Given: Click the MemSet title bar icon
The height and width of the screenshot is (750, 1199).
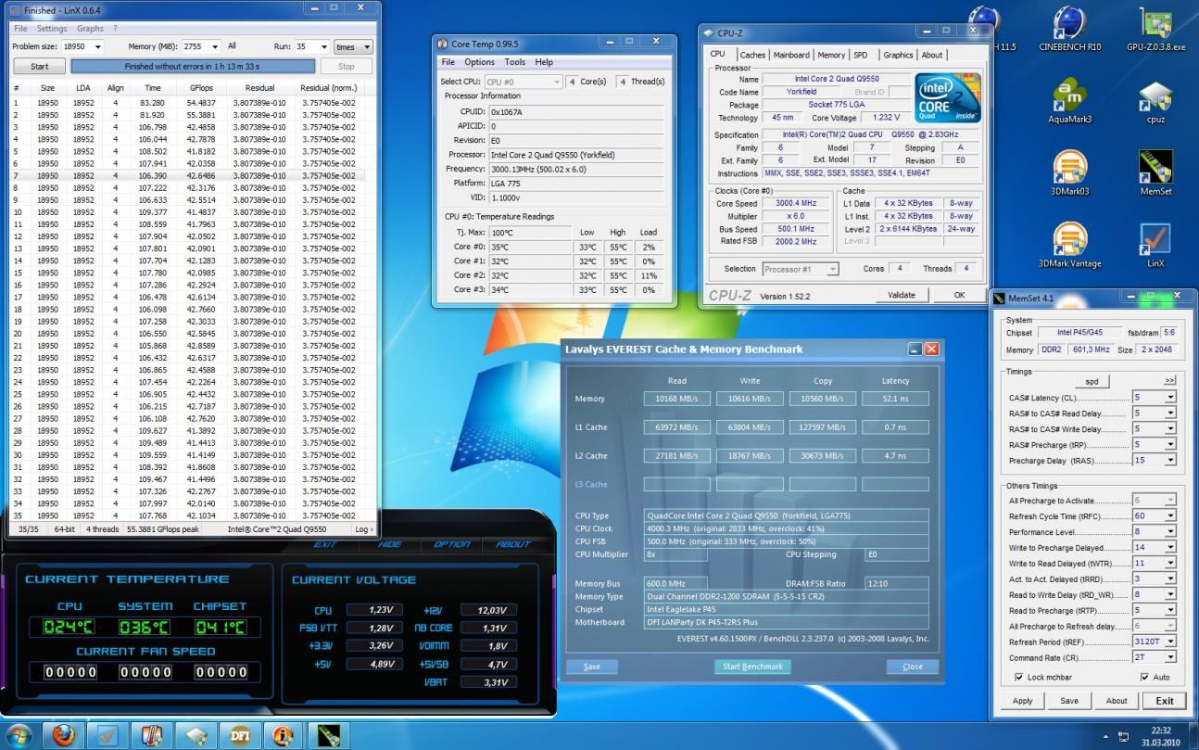Looking at the screenshot, I should pos(999,298).
